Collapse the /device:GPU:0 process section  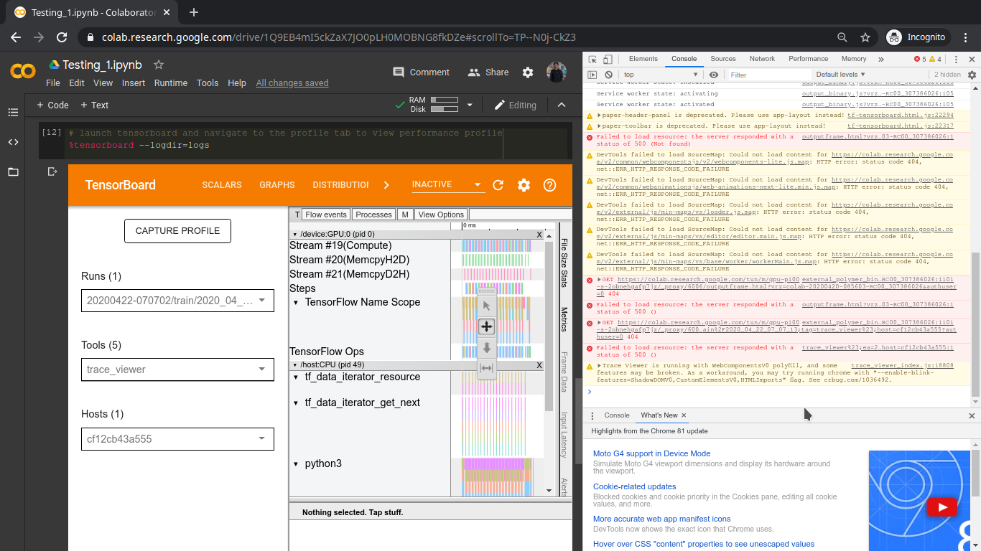(x=295, y=235)
